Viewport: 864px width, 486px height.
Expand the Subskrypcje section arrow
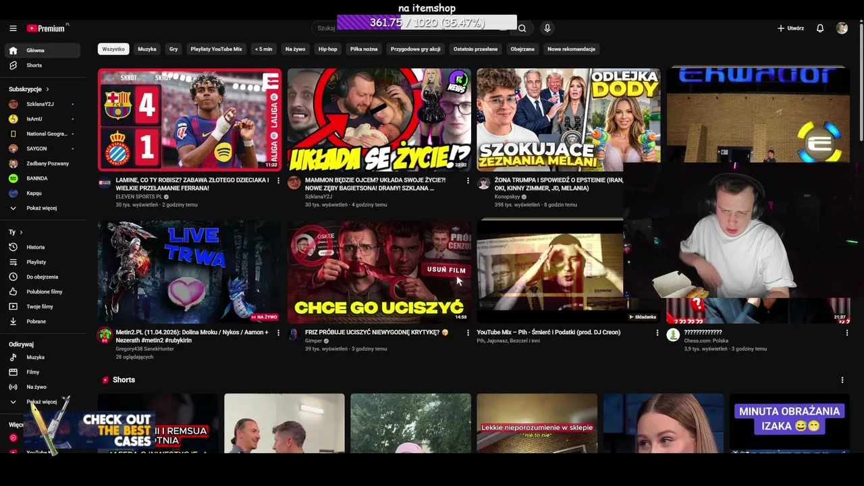(47, 89)
